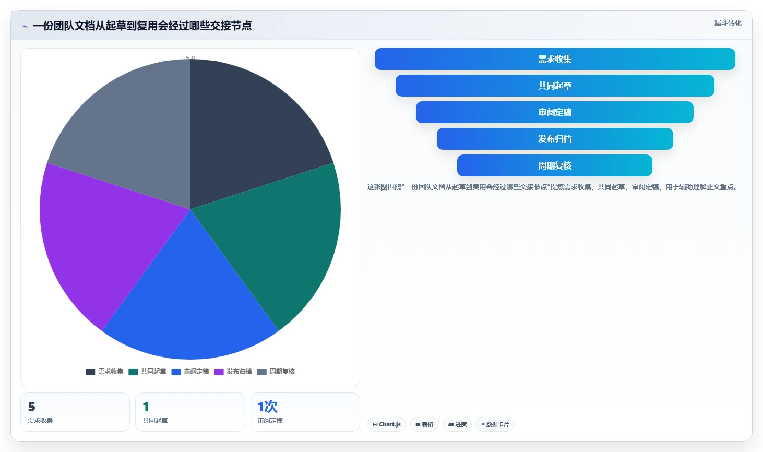
Task: Click the 进度 tag chip
Action: click(x=457, y=424)
